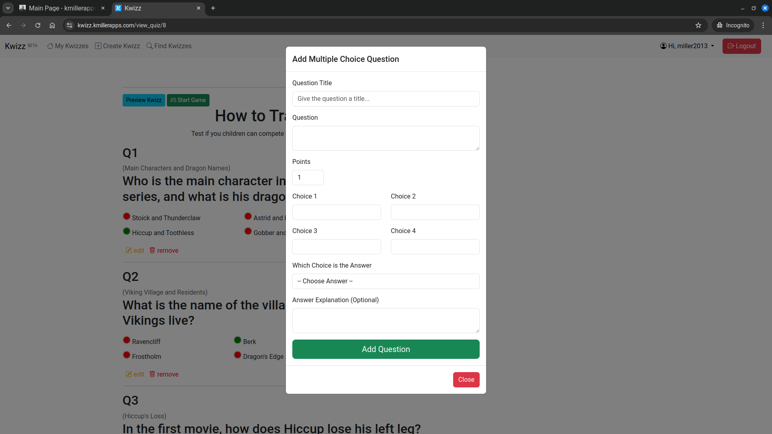Click the Choice 3 input
The width and height of the screenshot is (772, 434).
point(337,247)
